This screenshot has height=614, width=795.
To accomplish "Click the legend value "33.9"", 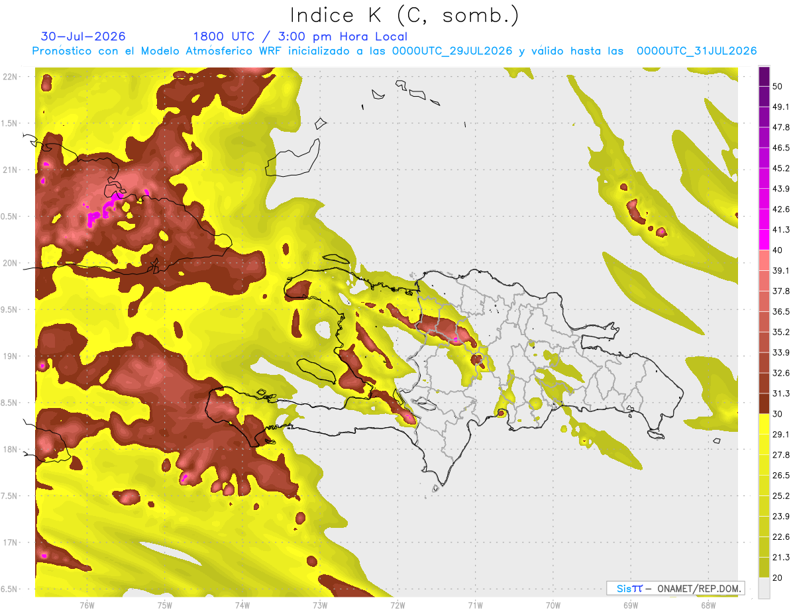I will pyautogui.click(x=781, y=352).
